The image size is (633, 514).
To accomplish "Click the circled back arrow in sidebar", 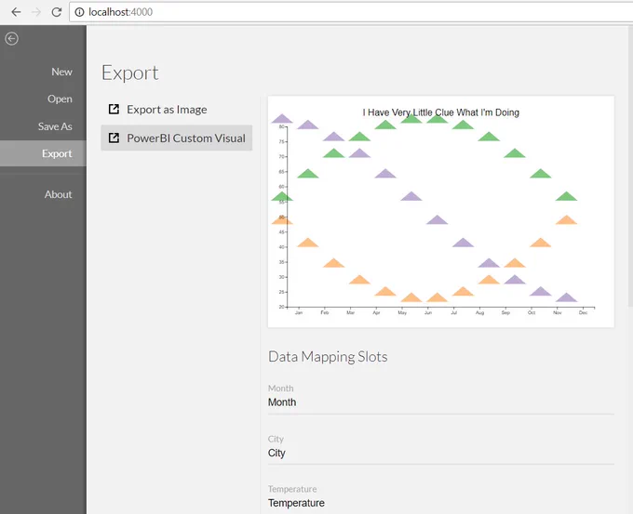I will pos(12,39).
